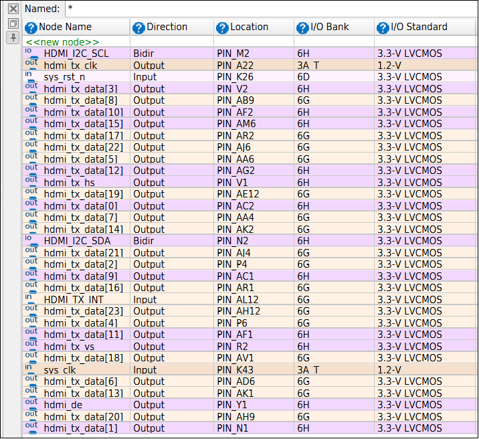Click the out icon of hdmi_tx_data[23]
The width and height of the screenshot is (479, 439).
pos(31,311)
